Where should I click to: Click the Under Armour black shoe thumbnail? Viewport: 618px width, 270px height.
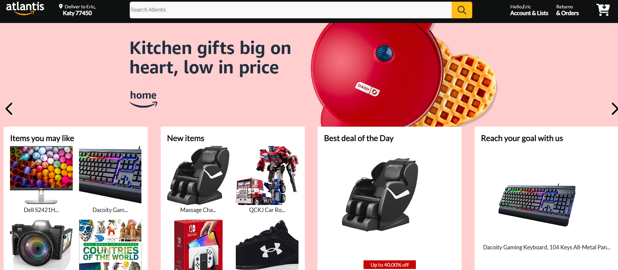tap(267, 245)
